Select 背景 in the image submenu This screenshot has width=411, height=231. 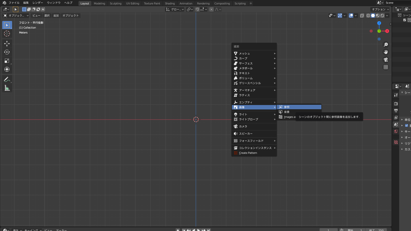[x=299, y=112]
